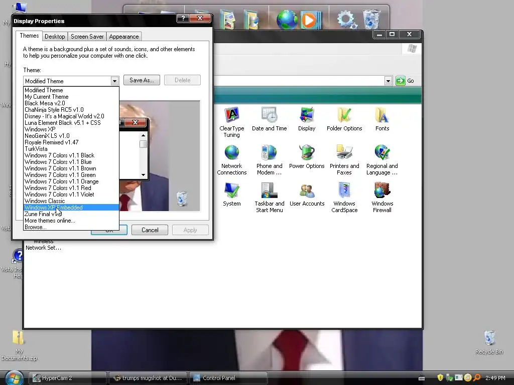This screenshot has width=514, height=385.
Task: Choose Windows 7 Colors v1.1 Blue
Action: coord(71,162)
